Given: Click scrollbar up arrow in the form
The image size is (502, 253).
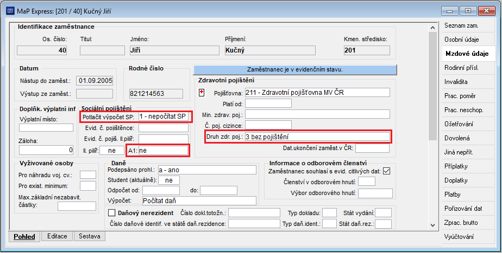Looking at the screenshot, I should click(432, 28).
